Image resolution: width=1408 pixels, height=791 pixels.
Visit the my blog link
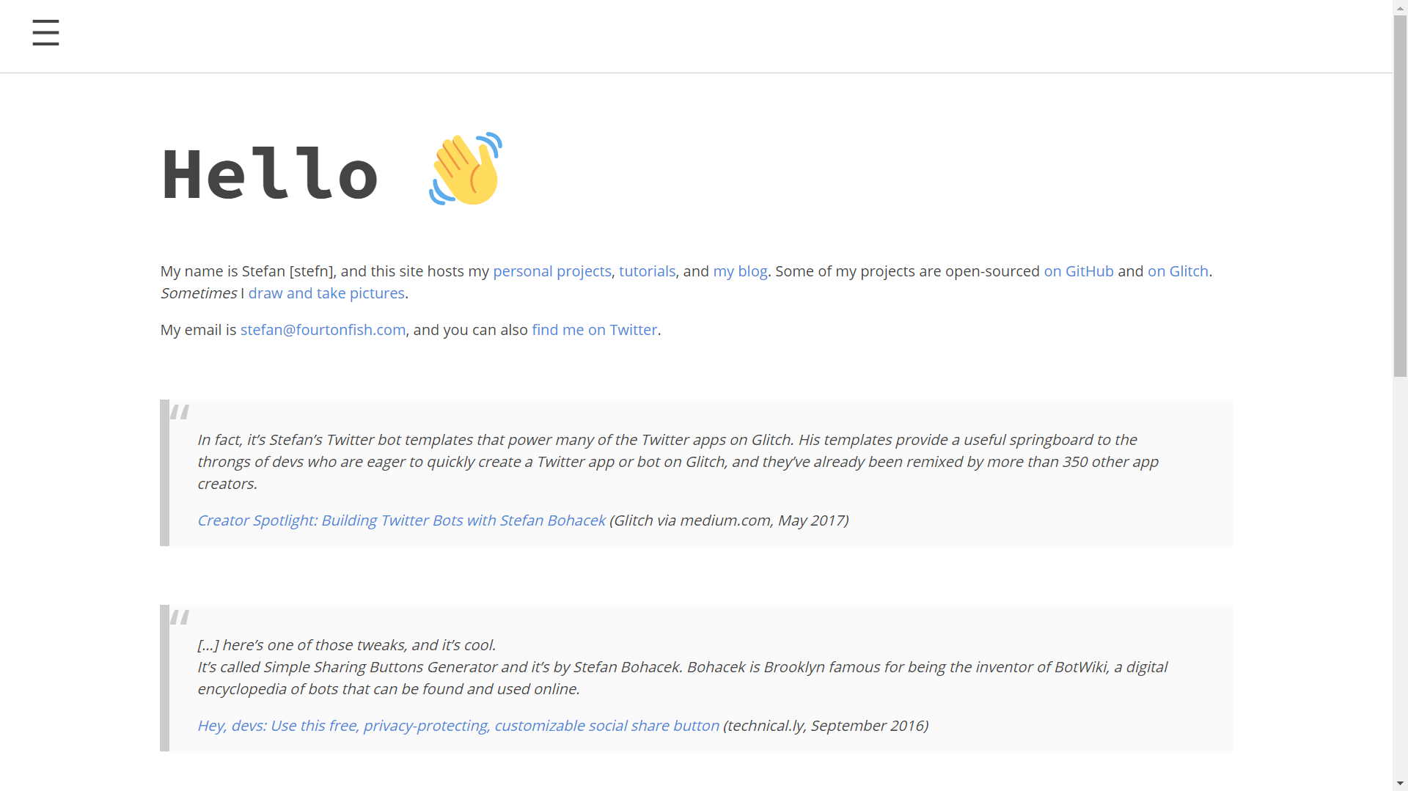740,271
